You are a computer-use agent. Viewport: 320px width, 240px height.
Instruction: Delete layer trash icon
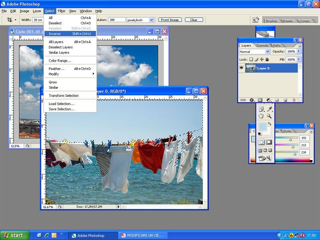click(x=294, y=100)
